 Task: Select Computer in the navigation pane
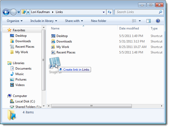pyautogui.click(x=20, y=96)
